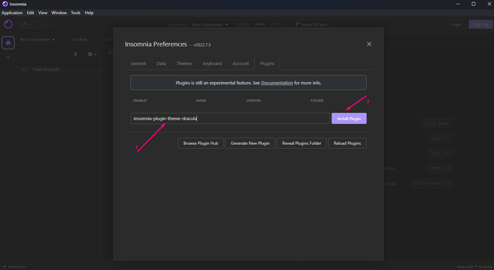Click Reveal Plugins Folder
Viewport: 494px width, 270px height.
click(x=302, y=143)
